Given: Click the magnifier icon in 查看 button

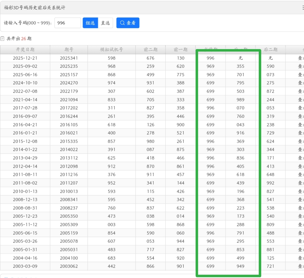Looking at the screenshot, I should 122,23.
